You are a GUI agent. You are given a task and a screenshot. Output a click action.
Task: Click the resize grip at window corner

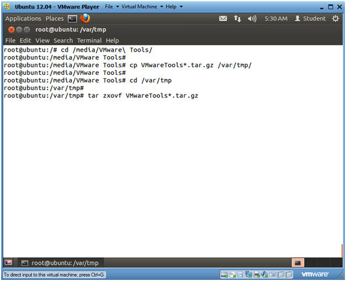click(339, 275)
